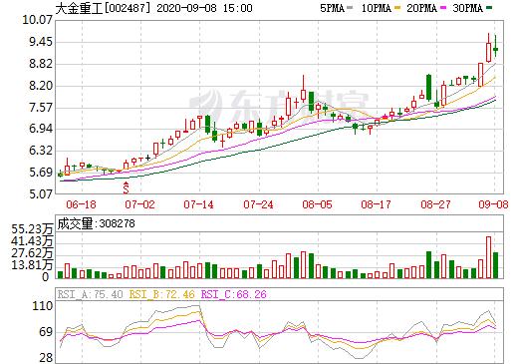This screenshot has width=518, height=364.
Task: Click the red S marker below the price chart
Action: click(x=126, y=188)
